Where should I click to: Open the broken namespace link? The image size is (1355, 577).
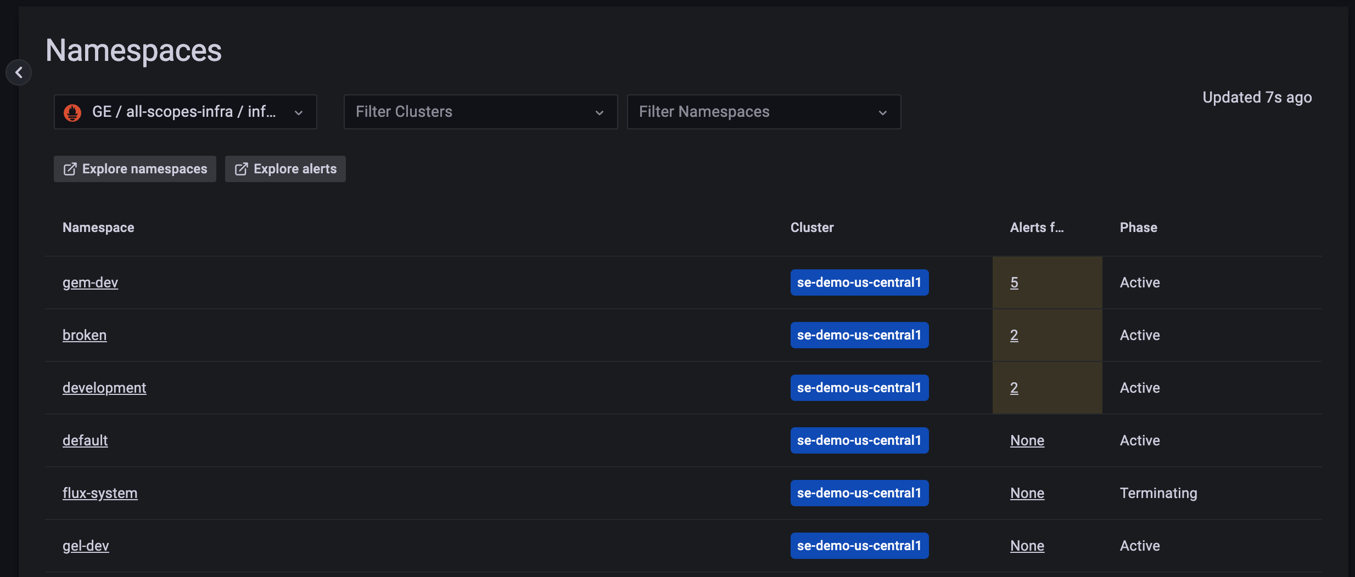(85, 335)
